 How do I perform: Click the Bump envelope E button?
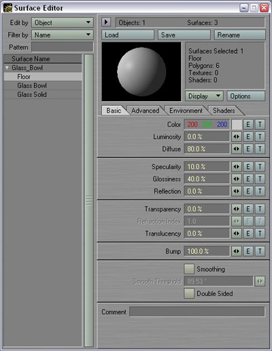click(248, 251)
